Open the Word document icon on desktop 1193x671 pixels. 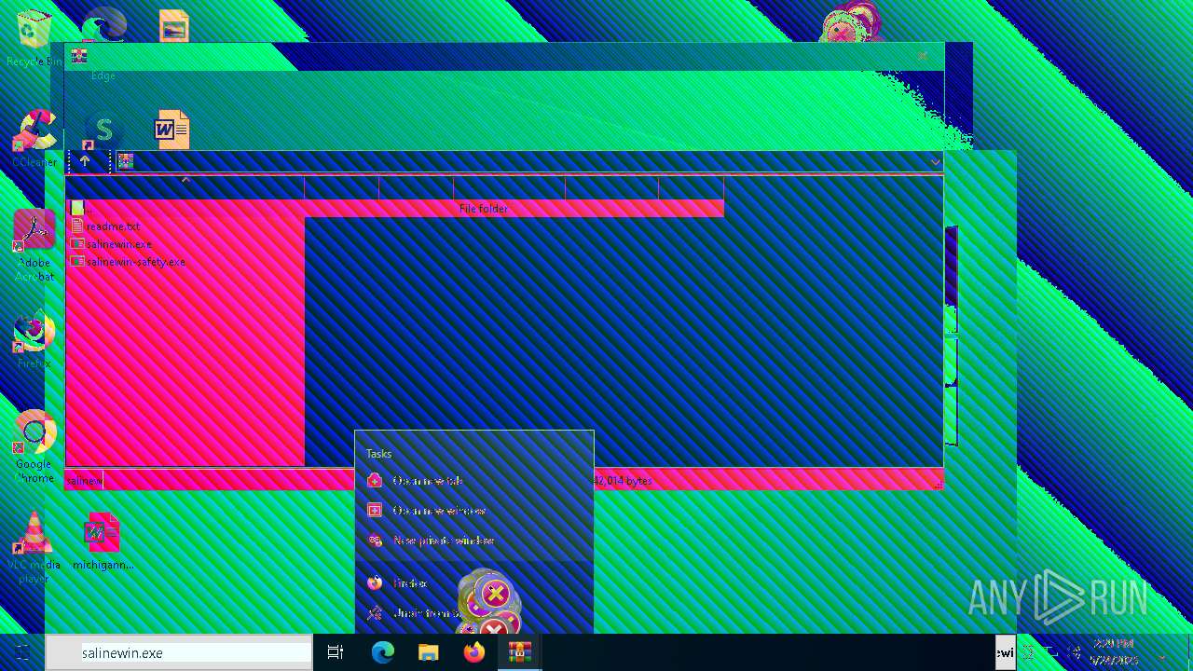(172, 130)
